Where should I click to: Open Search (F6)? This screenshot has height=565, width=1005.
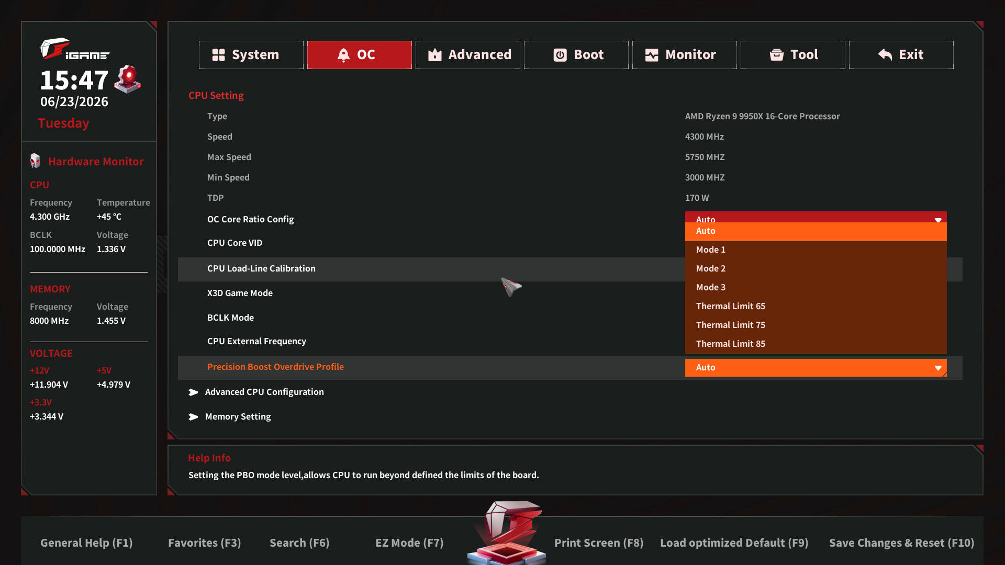click(x=299, y=543)
